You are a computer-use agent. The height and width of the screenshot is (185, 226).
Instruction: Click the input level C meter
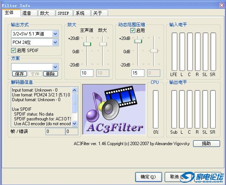(x=190, y=52)
